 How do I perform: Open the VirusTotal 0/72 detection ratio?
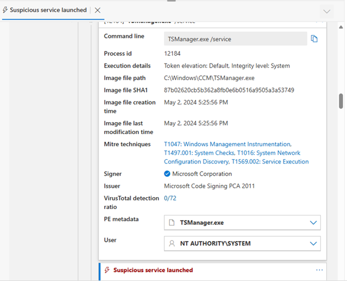click(x=170, y=198)
